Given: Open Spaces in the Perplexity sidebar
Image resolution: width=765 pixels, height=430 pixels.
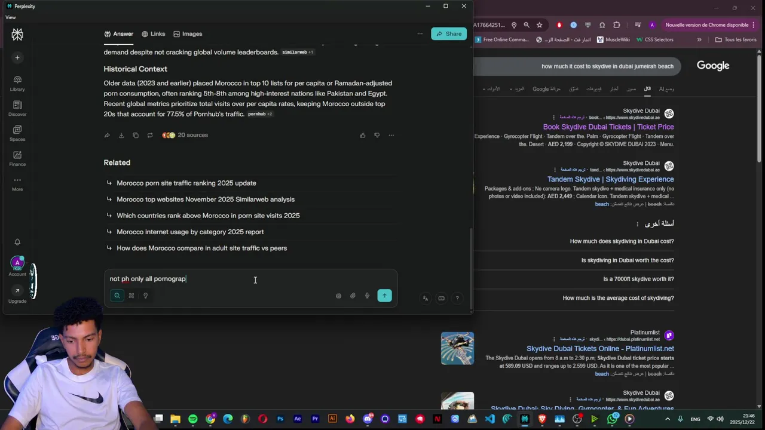Looking at the screenshot, I should pyautogui.click(x=17, y=133).
